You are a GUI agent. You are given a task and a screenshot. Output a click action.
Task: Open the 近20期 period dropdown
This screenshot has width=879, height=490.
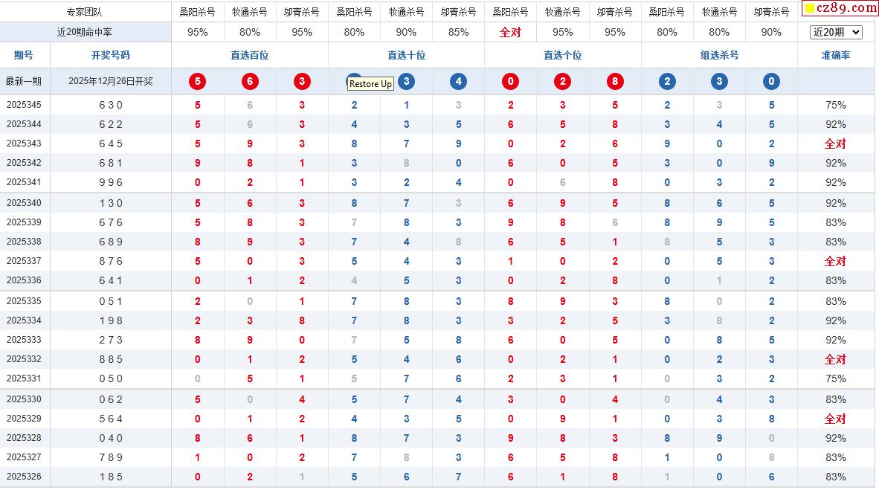[835, 32]
